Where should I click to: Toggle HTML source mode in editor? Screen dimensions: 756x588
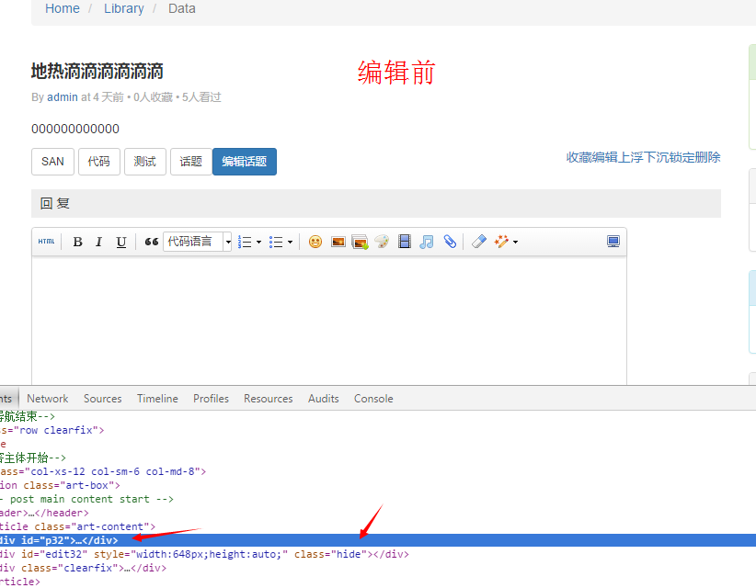[46, 242]
